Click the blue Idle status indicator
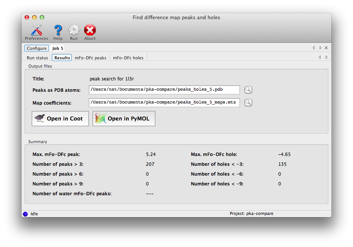 (x=25, y=214)
